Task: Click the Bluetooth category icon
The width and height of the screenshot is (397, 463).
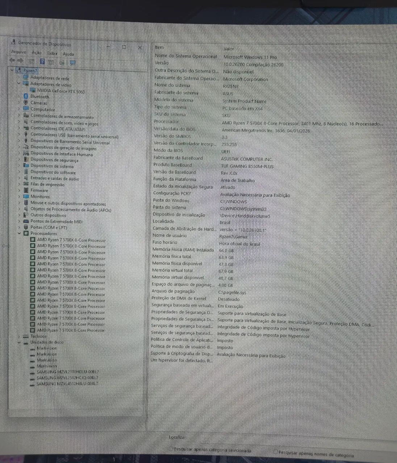Action: point(26,96)
